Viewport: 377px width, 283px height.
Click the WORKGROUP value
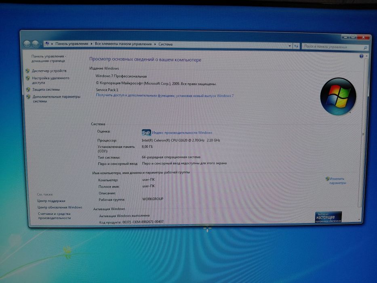pos(153,199)
